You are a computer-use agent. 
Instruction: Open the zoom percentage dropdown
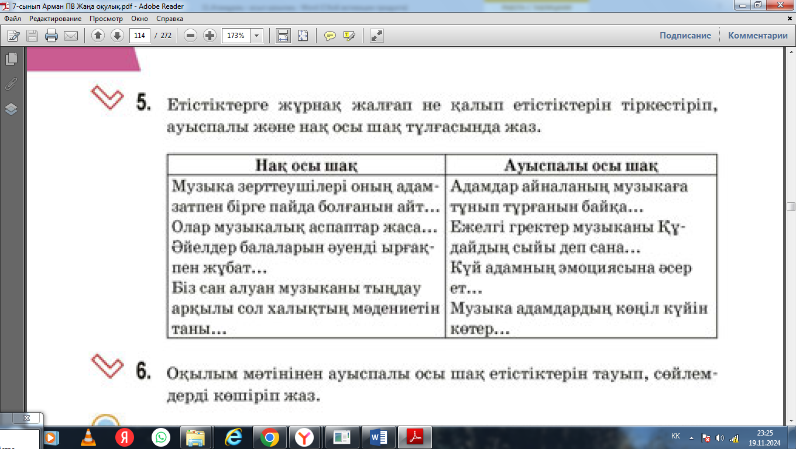click(x=256, y=36)
